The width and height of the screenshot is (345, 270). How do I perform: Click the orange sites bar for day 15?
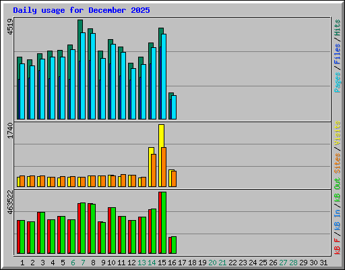tap(164, 167)
